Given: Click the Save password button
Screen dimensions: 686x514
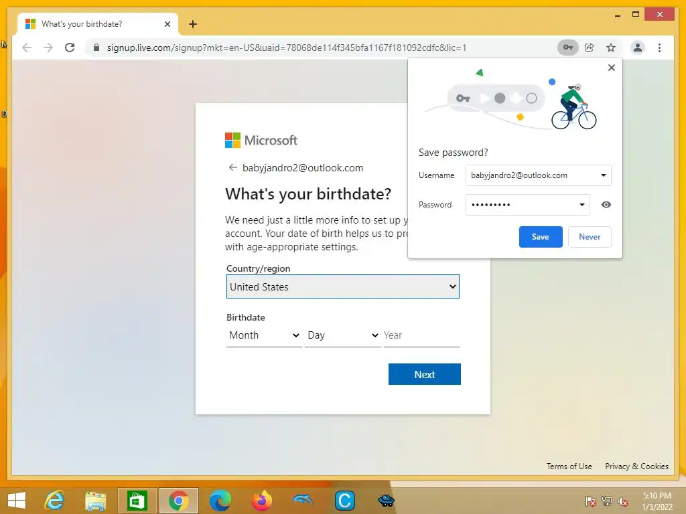Looking at the screenshot, I should pyautogui.click(x=541, y=237).
